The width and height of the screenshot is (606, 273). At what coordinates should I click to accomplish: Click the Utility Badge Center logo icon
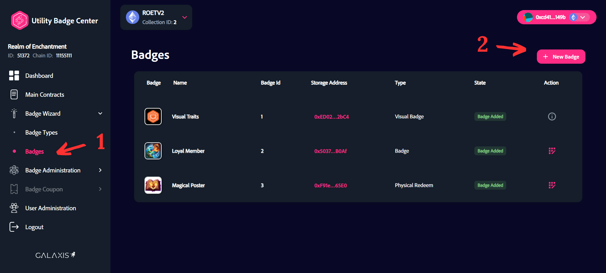[20, 20]
